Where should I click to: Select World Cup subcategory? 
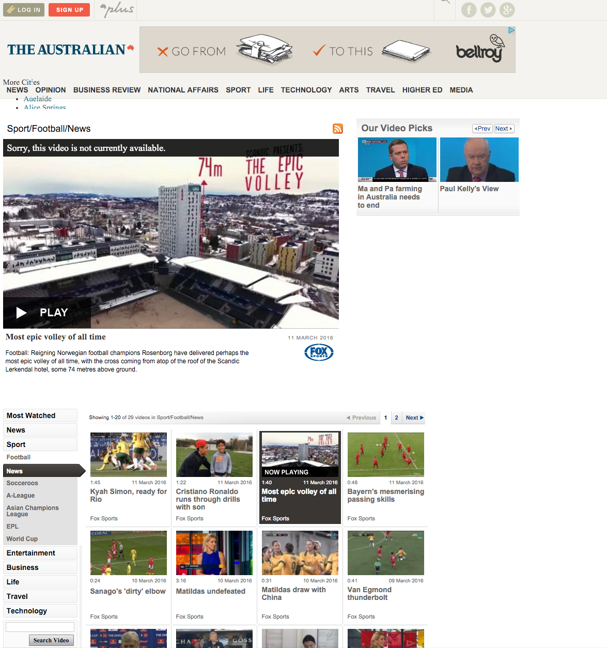pos(22,539)
